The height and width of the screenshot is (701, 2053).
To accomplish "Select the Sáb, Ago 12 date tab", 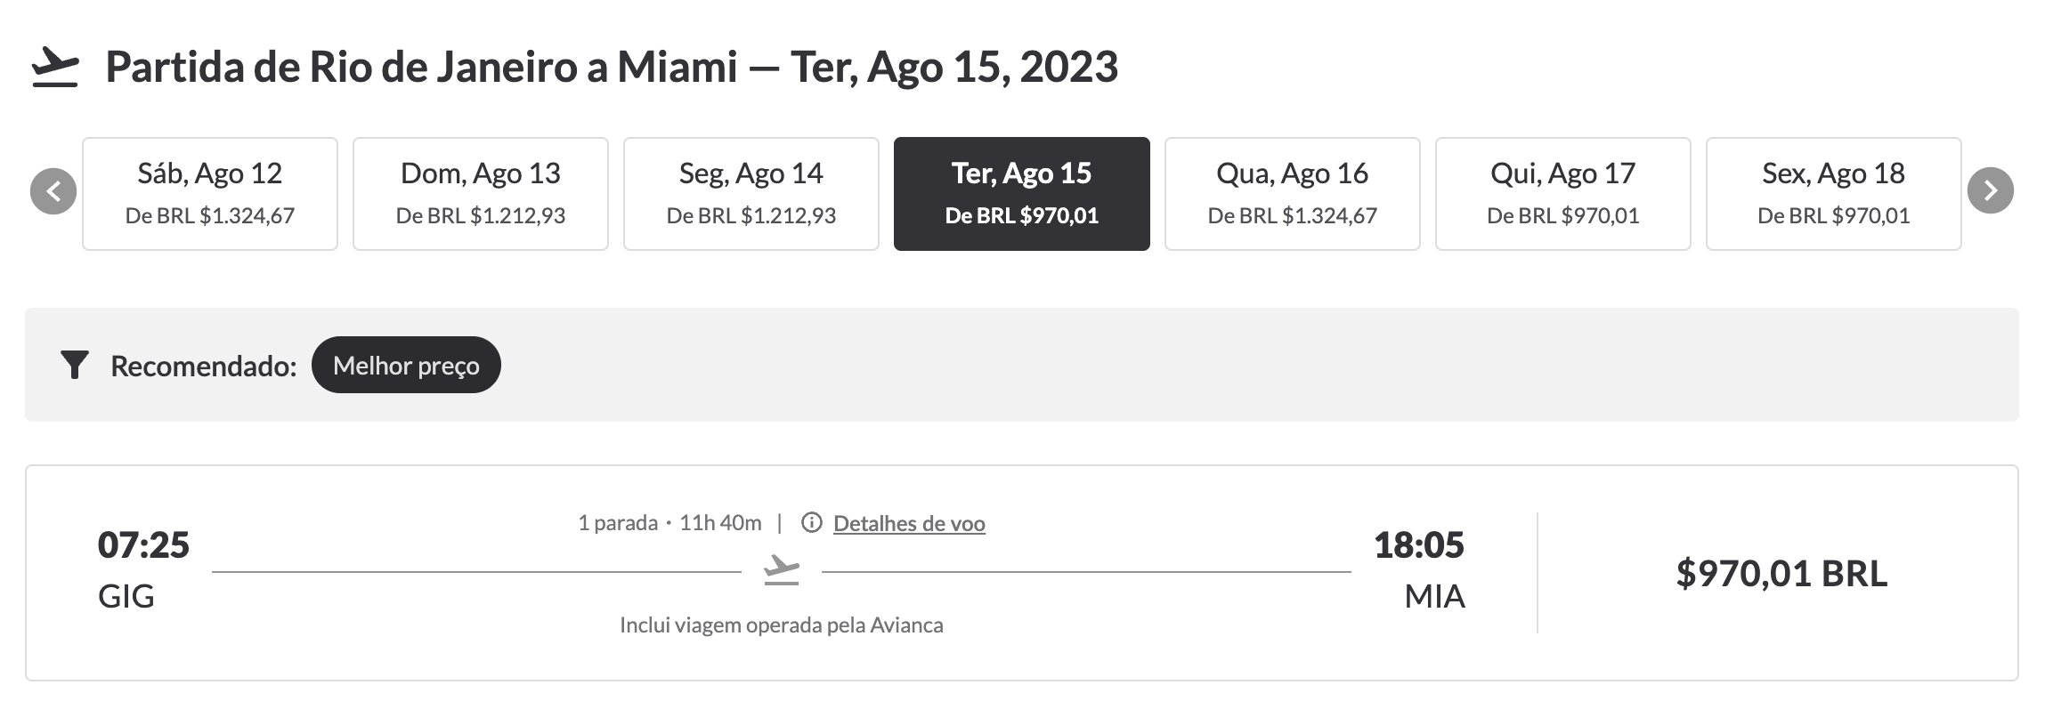I will tap(210, 194).
